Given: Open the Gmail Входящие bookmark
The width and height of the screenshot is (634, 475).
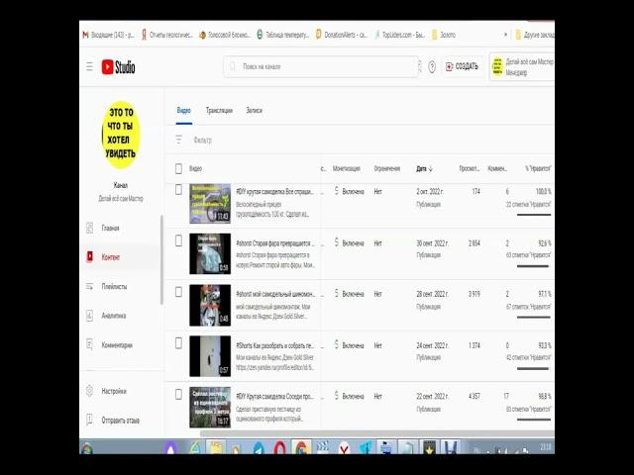Looking at the screenshot, I should 108,36.
